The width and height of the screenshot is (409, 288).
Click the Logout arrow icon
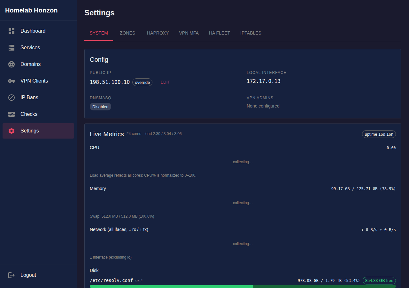[x=12, y=275]
